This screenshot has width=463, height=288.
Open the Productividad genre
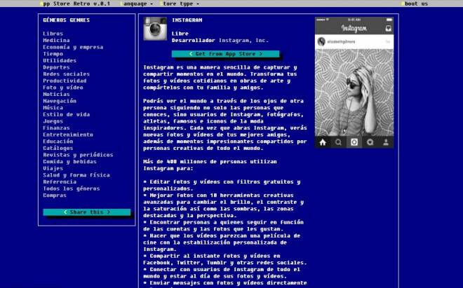click(x=65, y=81)
